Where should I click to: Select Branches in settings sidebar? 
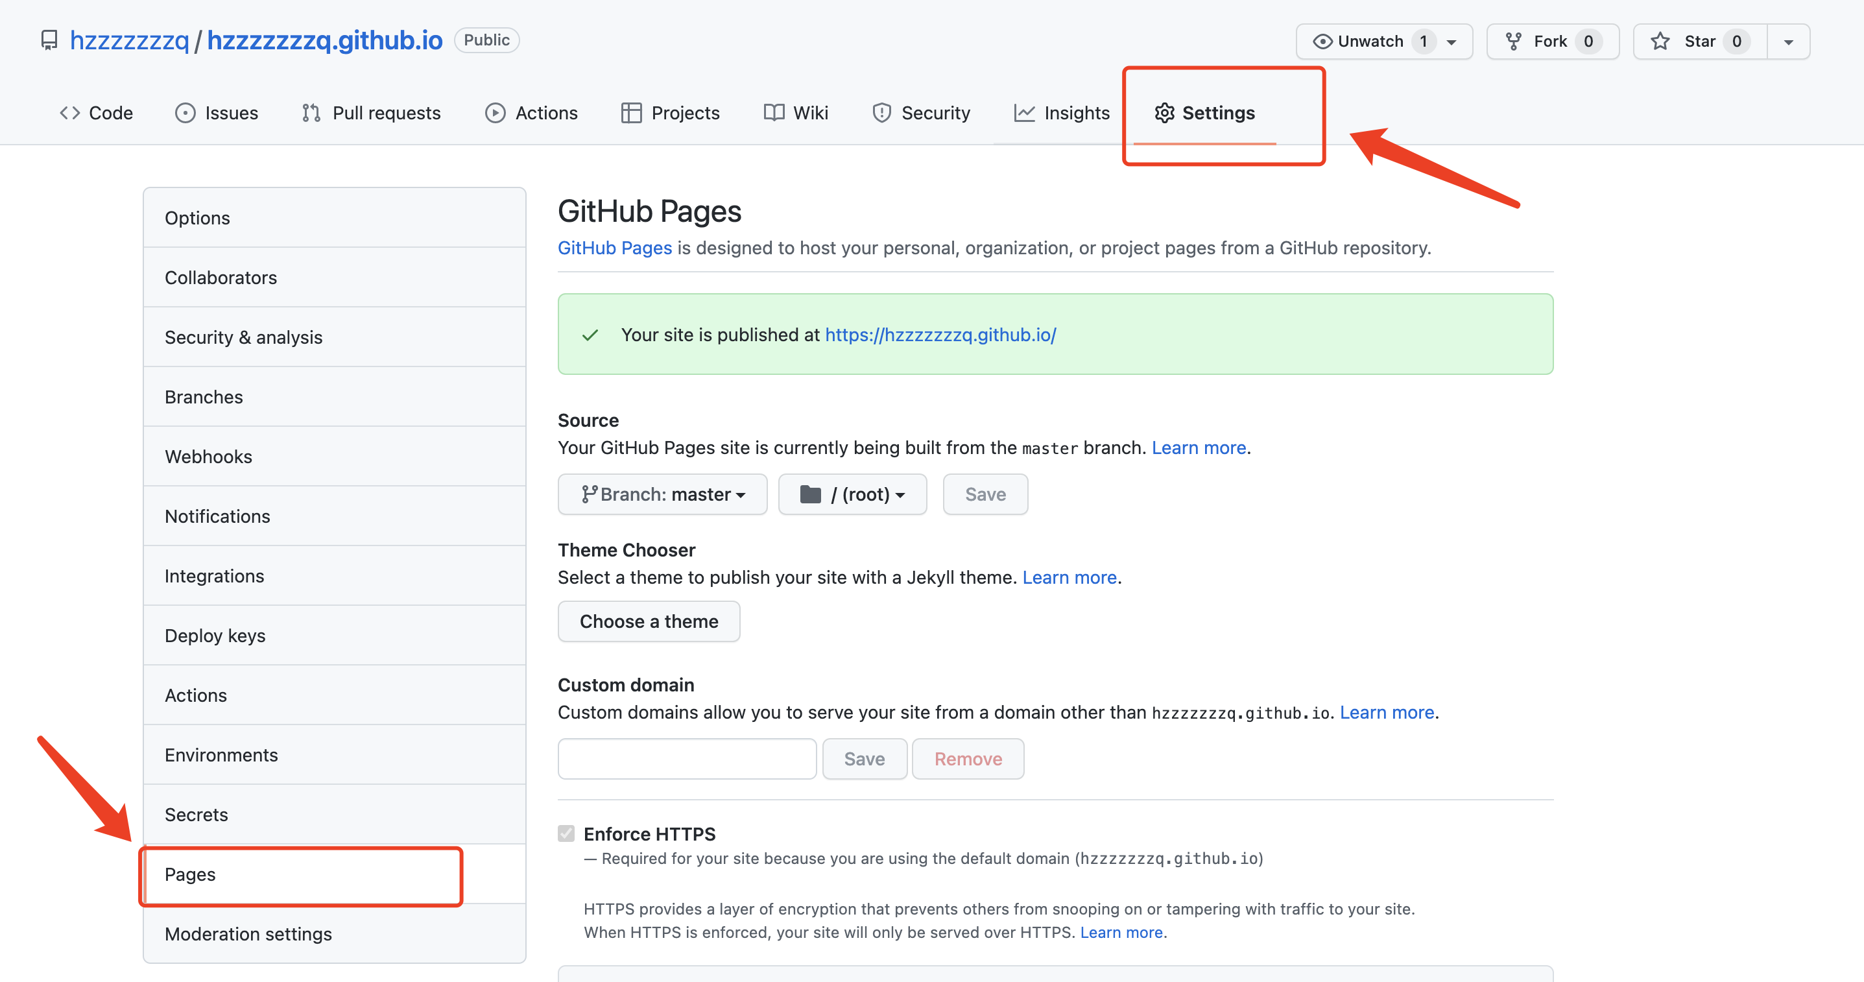pos(204,396)
